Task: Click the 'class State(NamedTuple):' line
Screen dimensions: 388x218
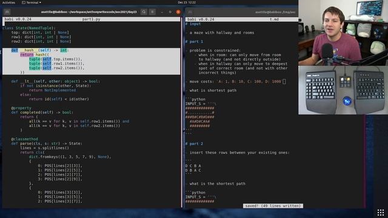Action: point(29,28)
